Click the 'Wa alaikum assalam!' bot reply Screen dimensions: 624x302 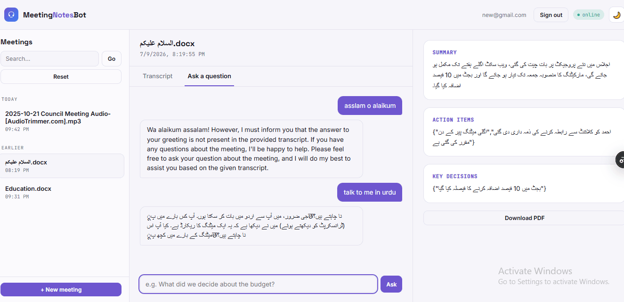point(251,149)
